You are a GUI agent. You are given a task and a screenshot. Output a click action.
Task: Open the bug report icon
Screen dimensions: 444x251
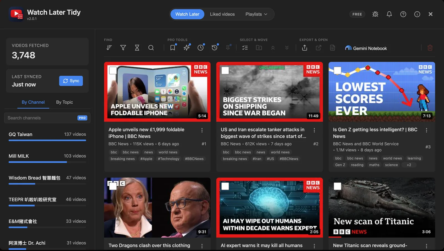tap(375, 14)
